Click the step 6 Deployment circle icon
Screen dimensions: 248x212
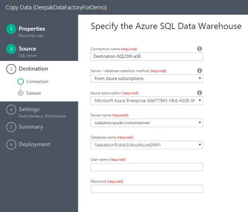click(x=11, y=145)
